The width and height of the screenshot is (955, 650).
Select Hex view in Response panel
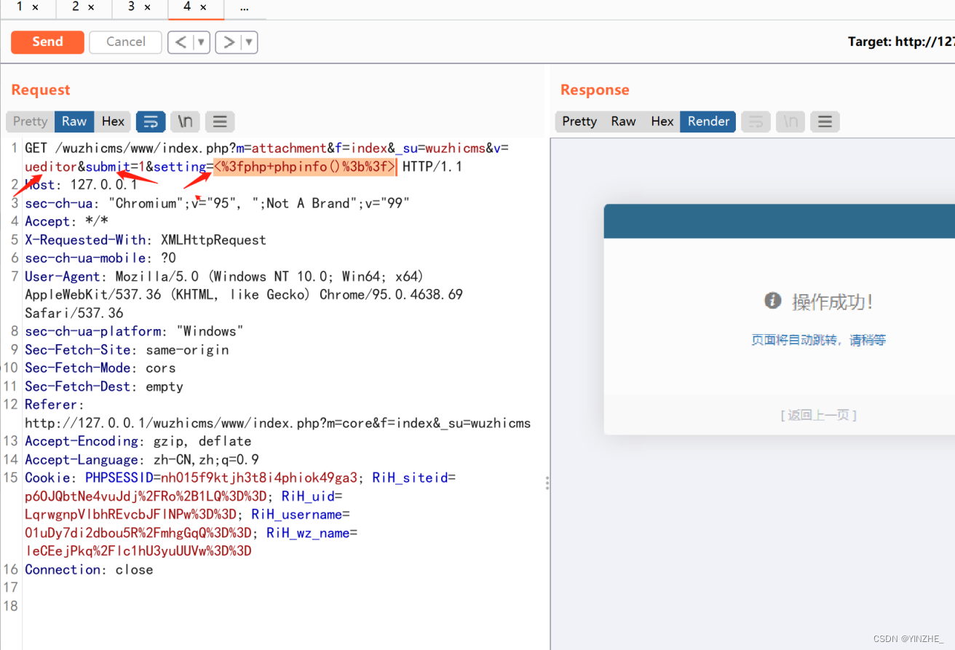662,122
